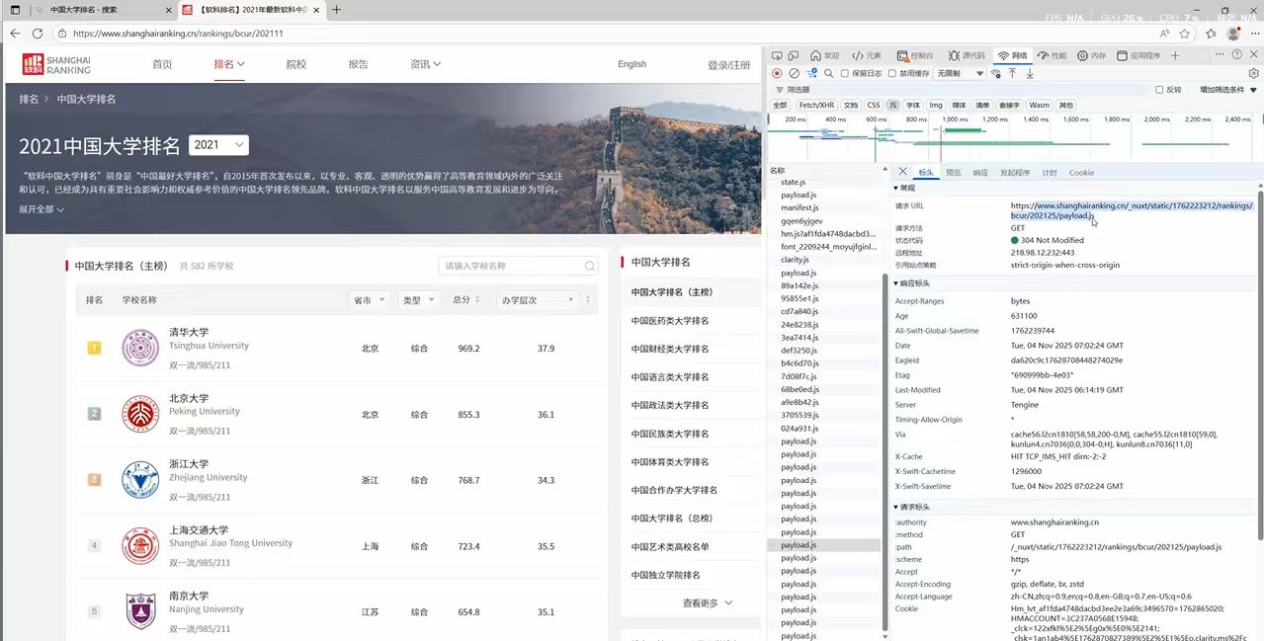Toggle inspect element picker icon
This screenshot has height=641, width=1264.
[x=778, y=55]
